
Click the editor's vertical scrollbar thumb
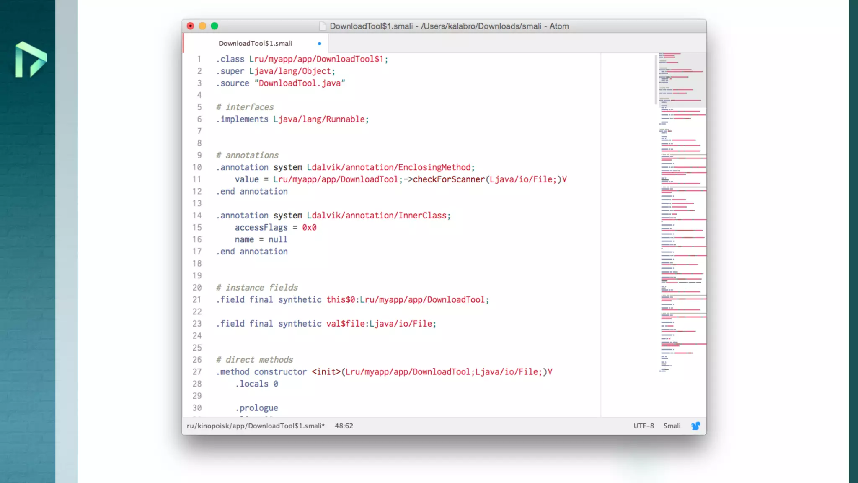pyautogui.click(x=656, y=80)
